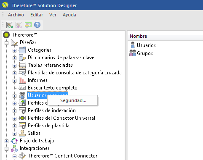Click the Buscar texto completo AZ icon
The image size is (203, 160).
click(22, 88)
